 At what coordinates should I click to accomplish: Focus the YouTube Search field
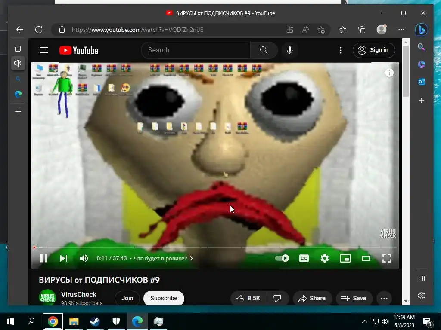point(196,50)
